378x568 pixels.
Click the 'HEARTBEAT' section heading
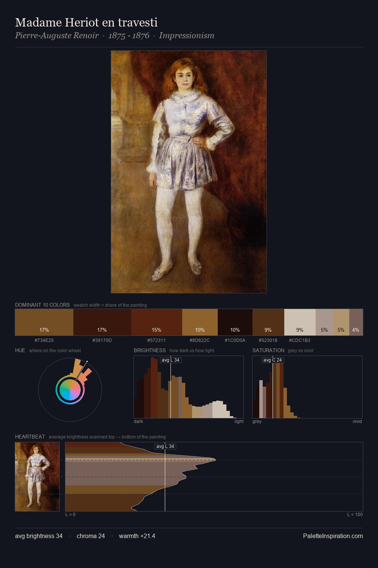[x=30, y=437]
